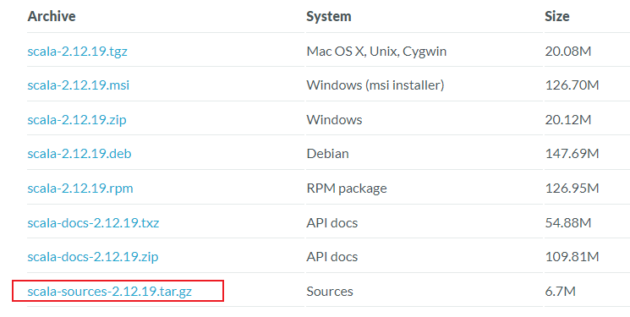Select the scala-2.12.19.zip download link
The image size is (630, 317).
77,120
